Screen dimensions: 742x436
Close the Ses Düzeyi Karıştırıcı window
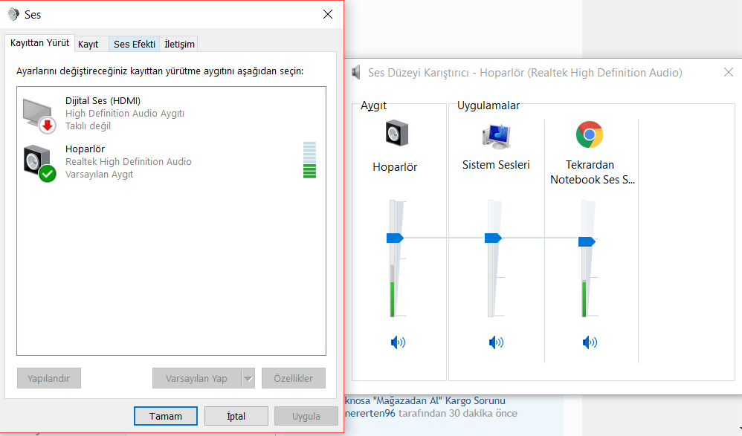[729, 72]
